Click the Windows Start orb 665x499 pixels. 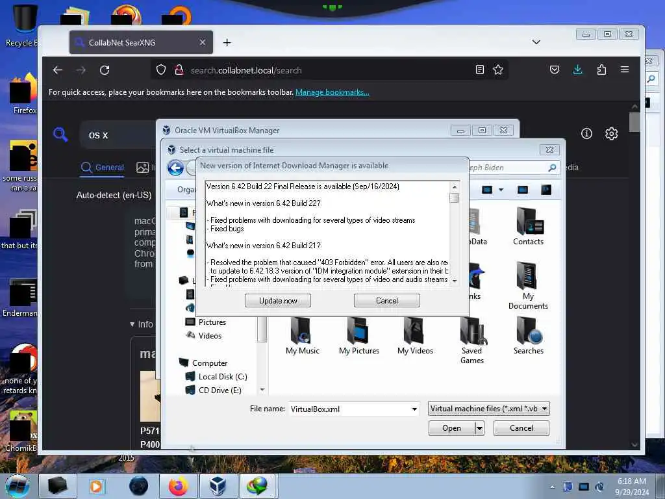click(17, 486)
